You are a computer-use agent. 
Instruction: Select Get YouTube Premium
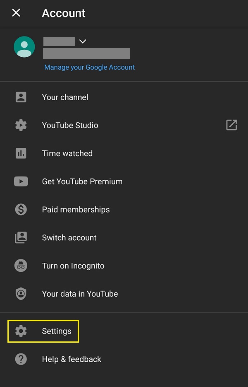82,181
